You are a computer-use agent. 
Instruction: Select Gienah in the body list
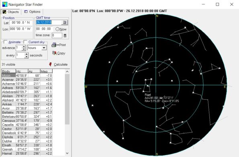[27, 149]
